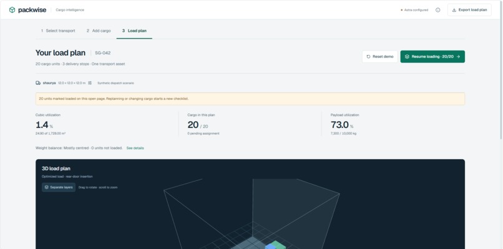Go to step 2 Add cargo

(99, 31)
